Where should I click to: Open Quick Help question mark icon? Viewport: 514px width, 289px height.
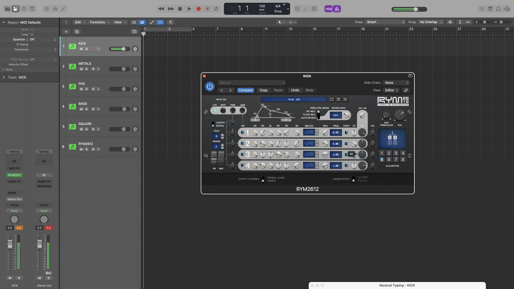24,9
